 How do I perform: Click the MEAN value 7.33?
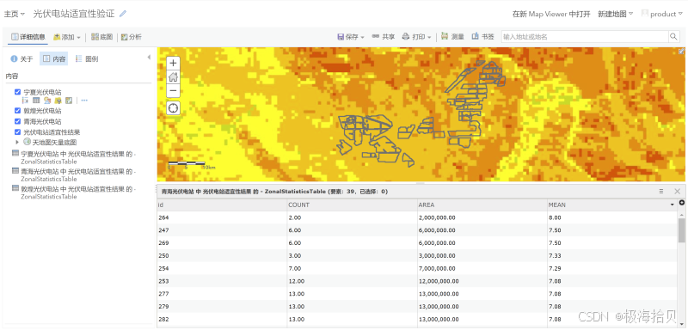tap(555, 256)
